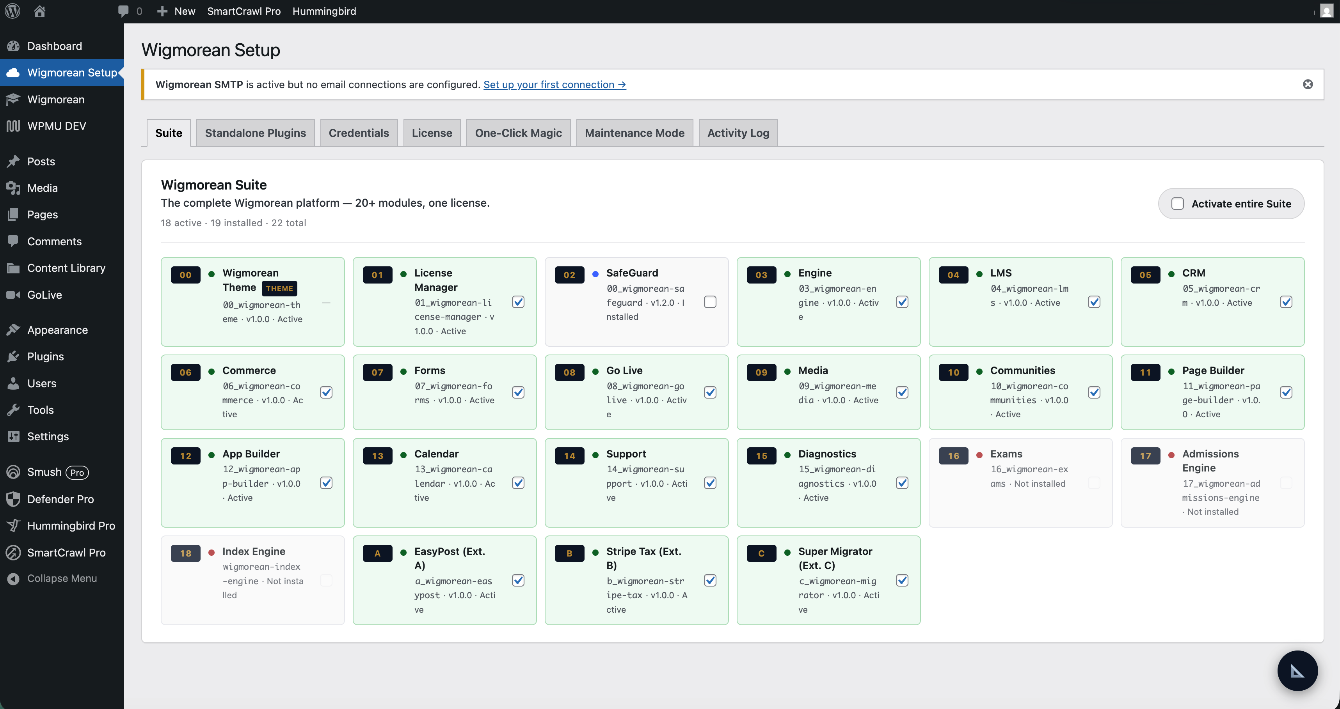
Task: Click the SmartCrawl Pro sidebar icon
Action: [14, 553]
